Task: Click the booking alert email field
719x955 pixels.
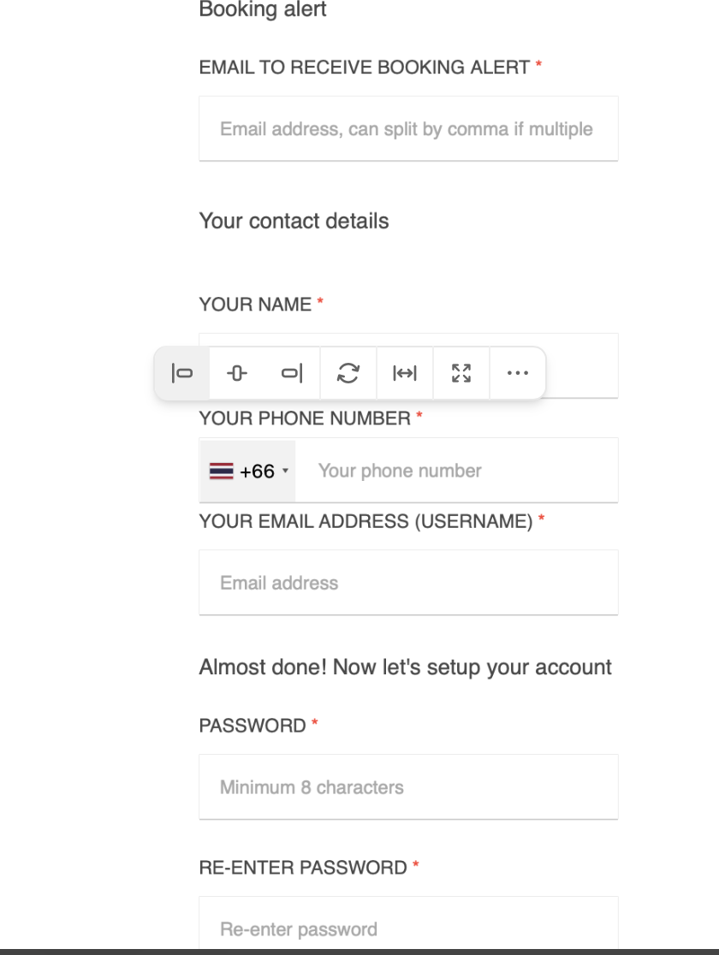Action: pyautogui.click(x=408, y=129)
